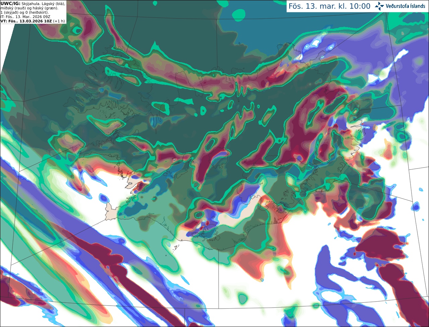Click the 'VT: Fös.. 13.03.2026 10Z (+1 h)' line
429x327 pixels.
coord(33,21)
